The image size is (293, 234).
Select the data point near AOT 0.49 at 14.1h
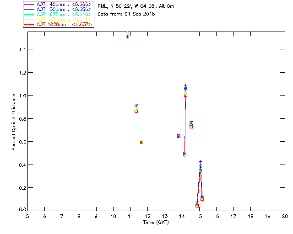(x=184, y=154)
